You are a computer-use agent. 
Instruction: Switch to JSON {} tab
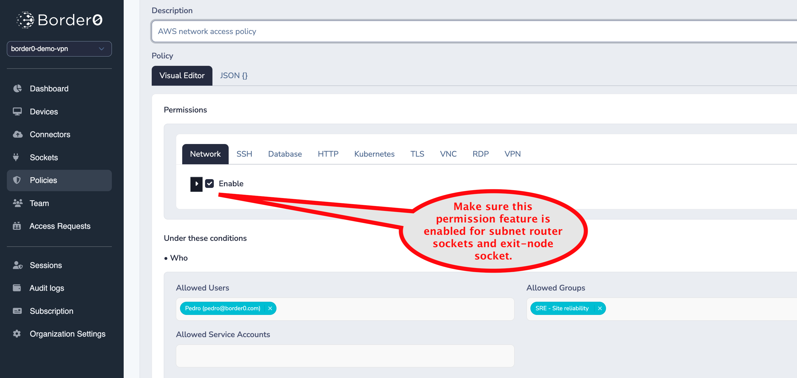[x=234, y=76]
